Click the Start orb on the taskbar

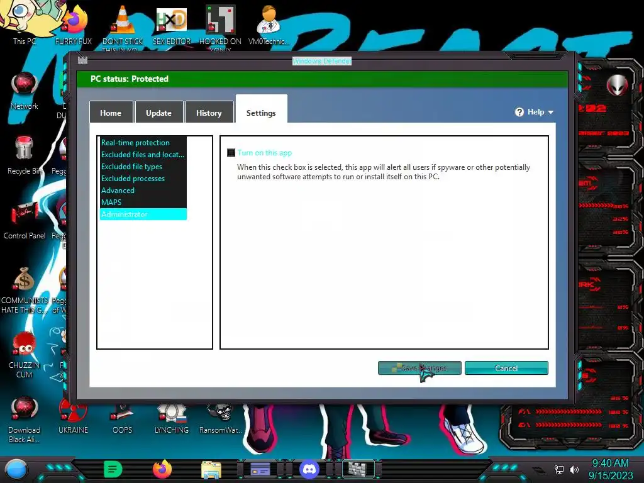click(x=16, y=469)
